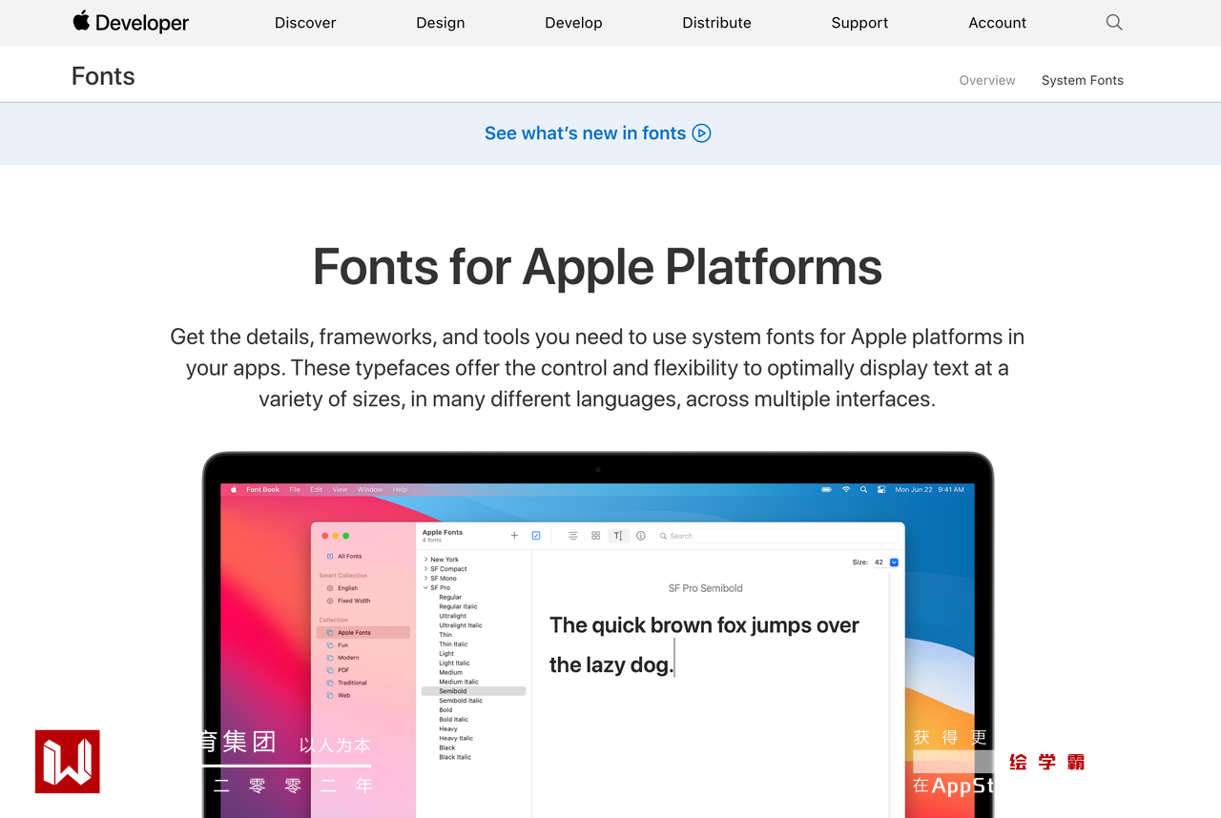Select the Bold Italic style
The height and width of the screenshot is (818, 1221).
point(453,720)
